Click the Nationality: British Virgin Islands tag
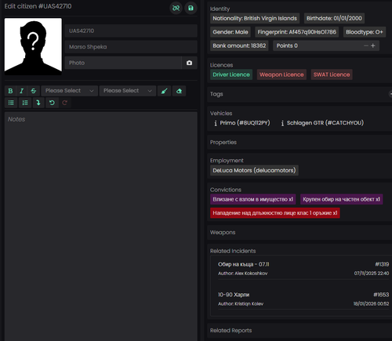The width and height of the screenshot is (392, 341). tap(255, 18)
